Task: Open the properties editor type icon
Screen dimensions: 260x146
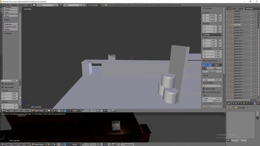Action: 229,103
